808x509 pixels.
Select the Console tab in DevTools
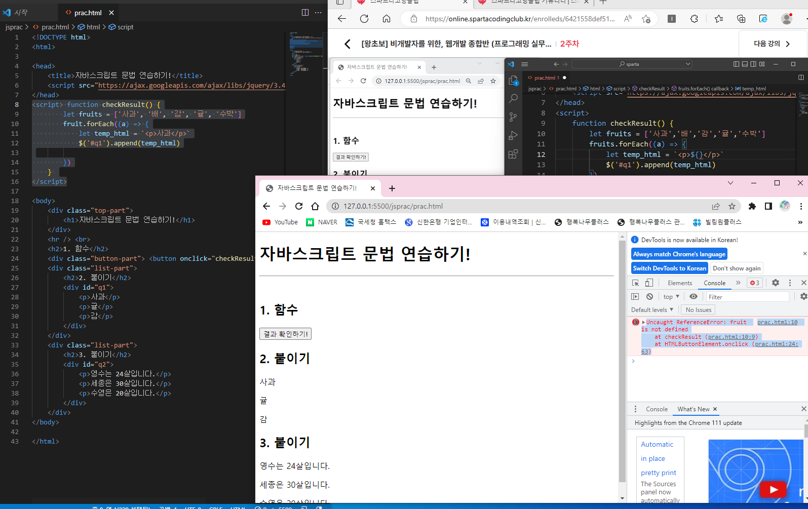(715, 283)
